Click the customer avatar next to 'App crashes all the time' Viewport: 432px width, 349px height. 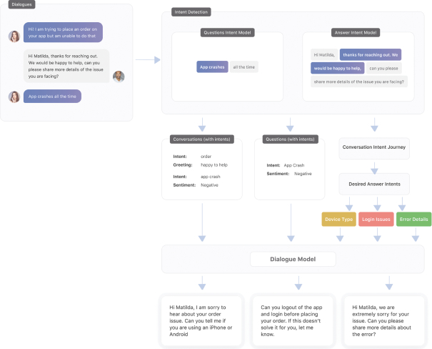pos(14,97)
